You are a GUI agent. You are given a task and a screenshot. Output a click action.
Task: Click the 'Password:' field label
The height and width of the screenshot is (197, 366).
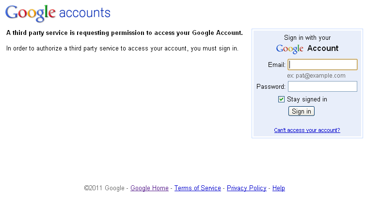pos(271,86)
